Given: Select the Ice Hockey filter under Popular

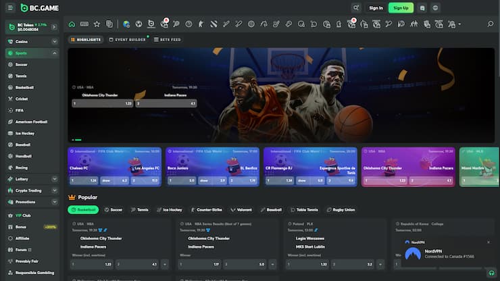Looking at the screenshot, I should (170, 210).
